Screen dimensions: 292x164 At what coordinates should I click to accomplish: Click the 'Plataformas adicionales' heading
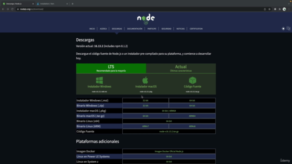pos(97,142)
